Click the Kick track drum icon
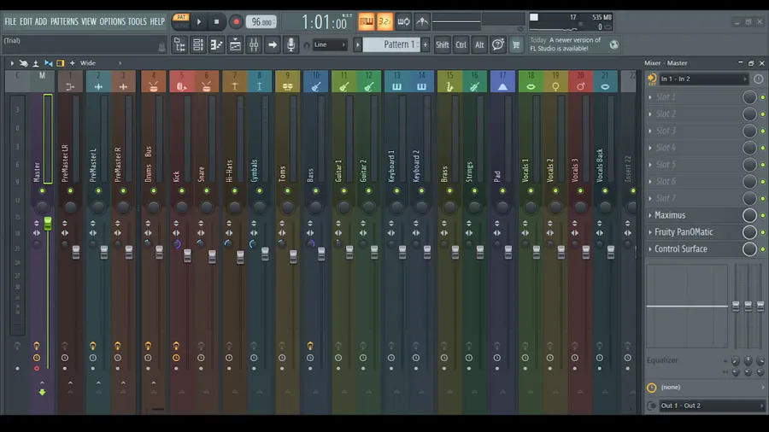Viewport: 769px width, 432px height. [181, 87]
